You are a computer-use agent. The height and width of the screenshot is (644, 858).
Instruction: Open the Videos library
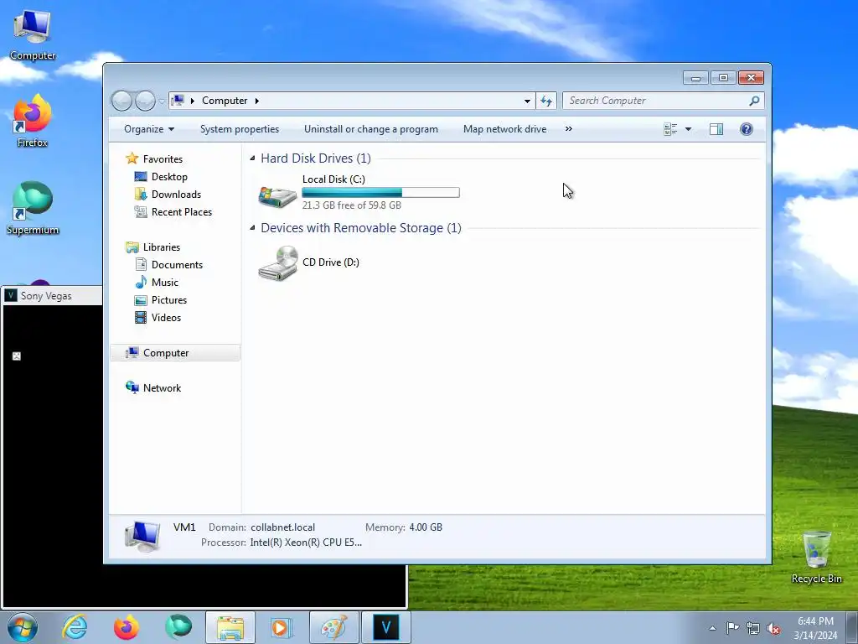[x=166, y=318]
